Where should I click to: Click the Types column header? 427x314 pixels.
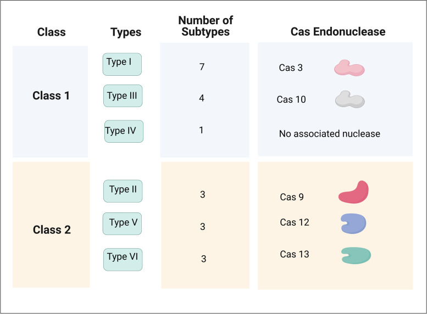coord(125,32)
